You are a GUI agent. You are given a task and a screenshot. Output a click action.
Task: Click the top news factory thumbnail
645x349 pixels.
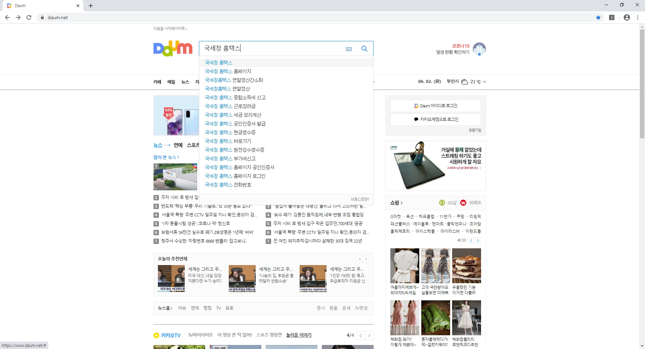(x=176, y=177)
